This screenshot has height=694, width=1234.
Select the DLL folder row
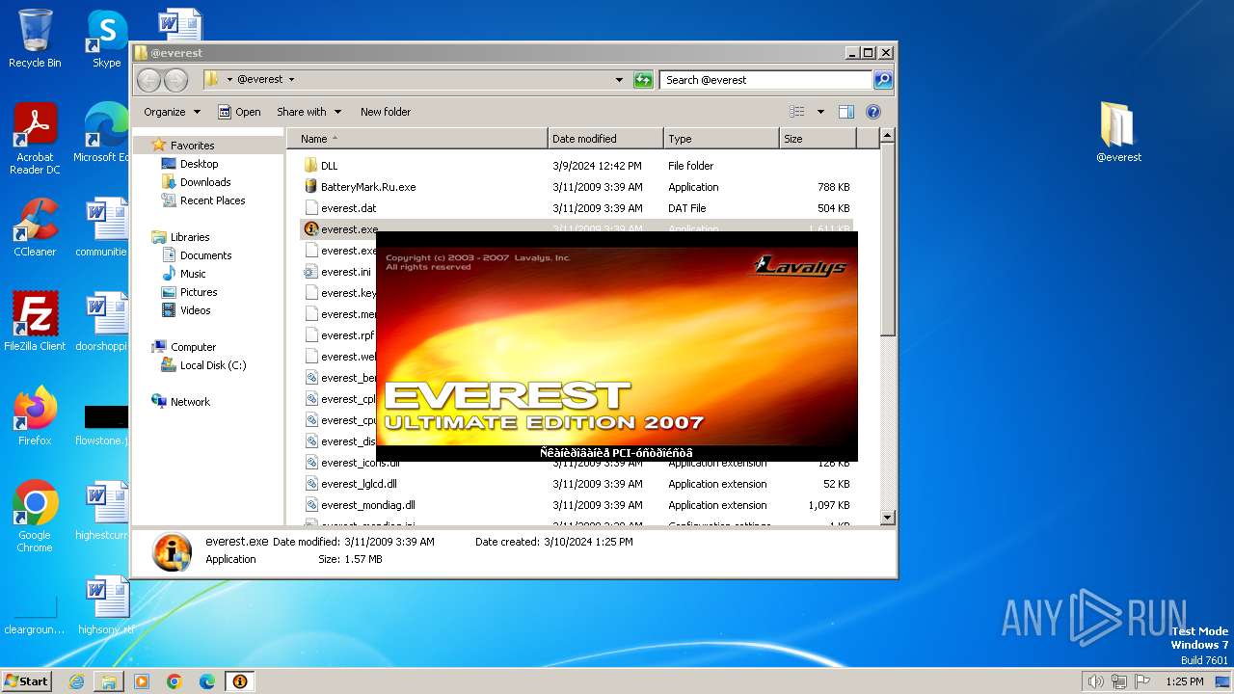pos(577,166)
